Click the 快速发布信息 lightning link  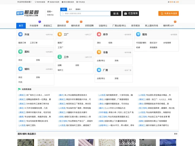point(53,2)
